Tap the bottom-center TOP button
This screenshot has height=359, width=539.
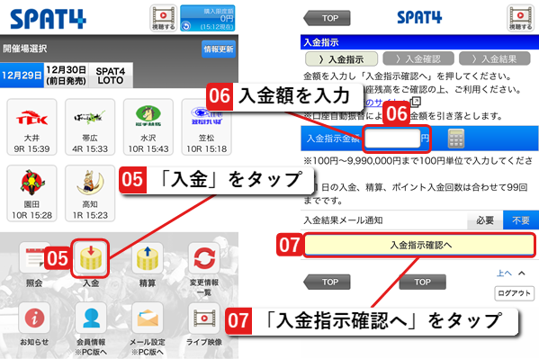422,282
